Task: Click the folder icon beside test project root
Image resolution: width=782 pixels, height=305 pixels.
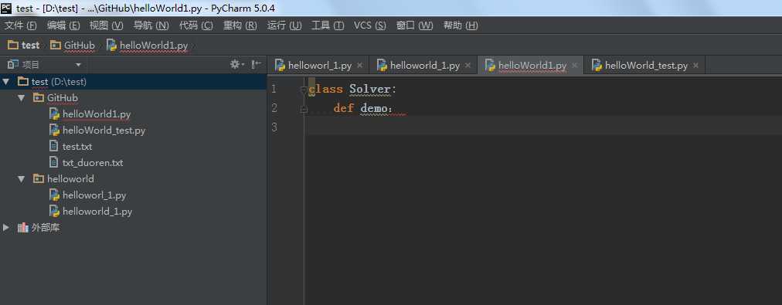Action: 23,81
